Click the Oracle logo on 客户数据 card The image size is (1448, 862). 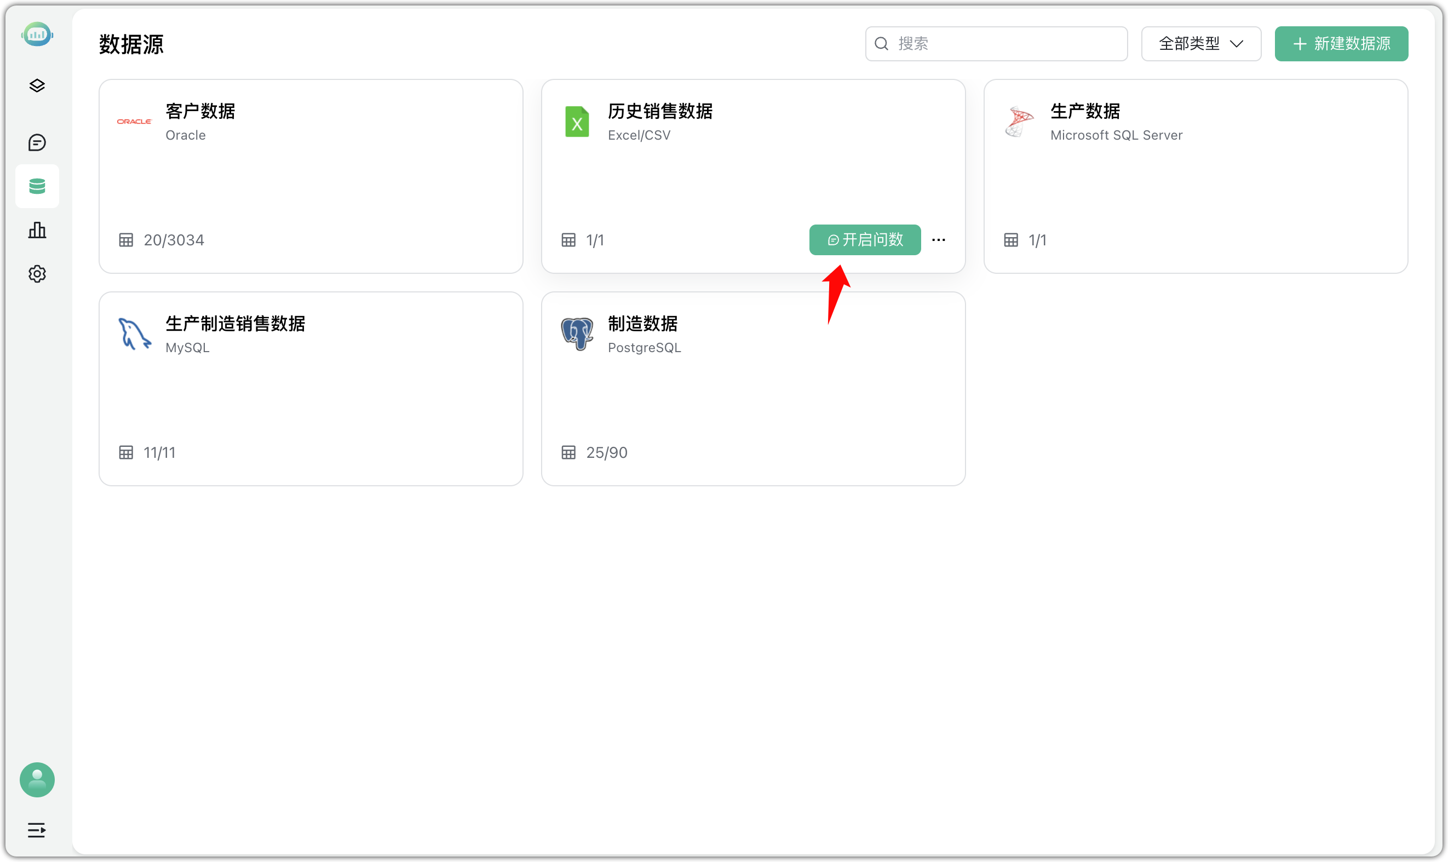pos(134,122)
